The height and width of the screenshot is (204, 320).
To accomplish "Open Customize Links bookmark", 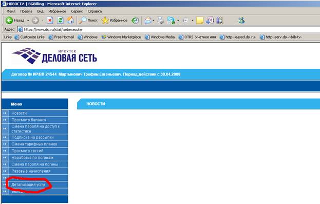I will point(30,37).
